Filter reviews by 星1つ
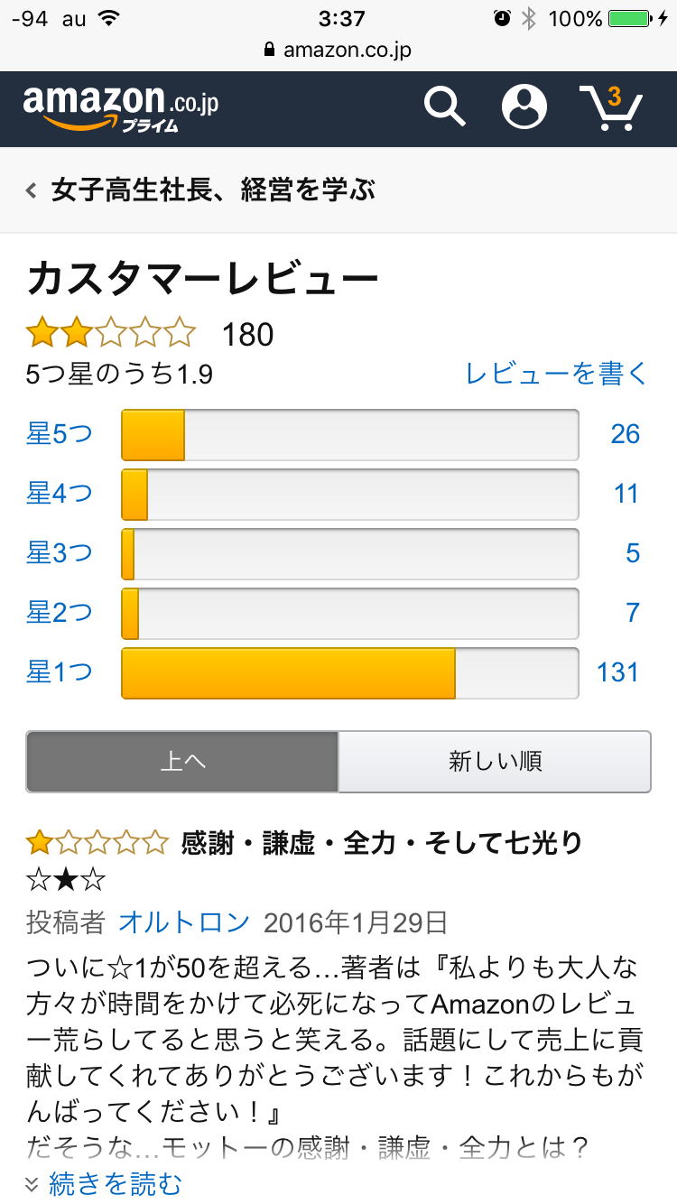 coord(60,672)
